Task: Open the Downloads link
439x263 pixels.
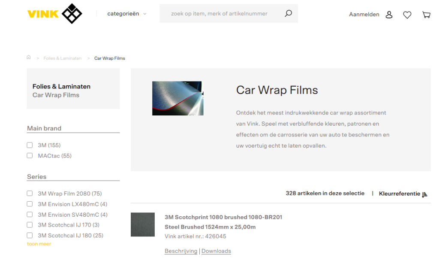Action: [x=216, y=251]
